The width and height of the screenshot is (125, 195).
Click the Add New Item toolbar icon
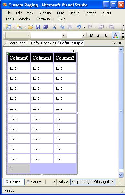point(19,27)
